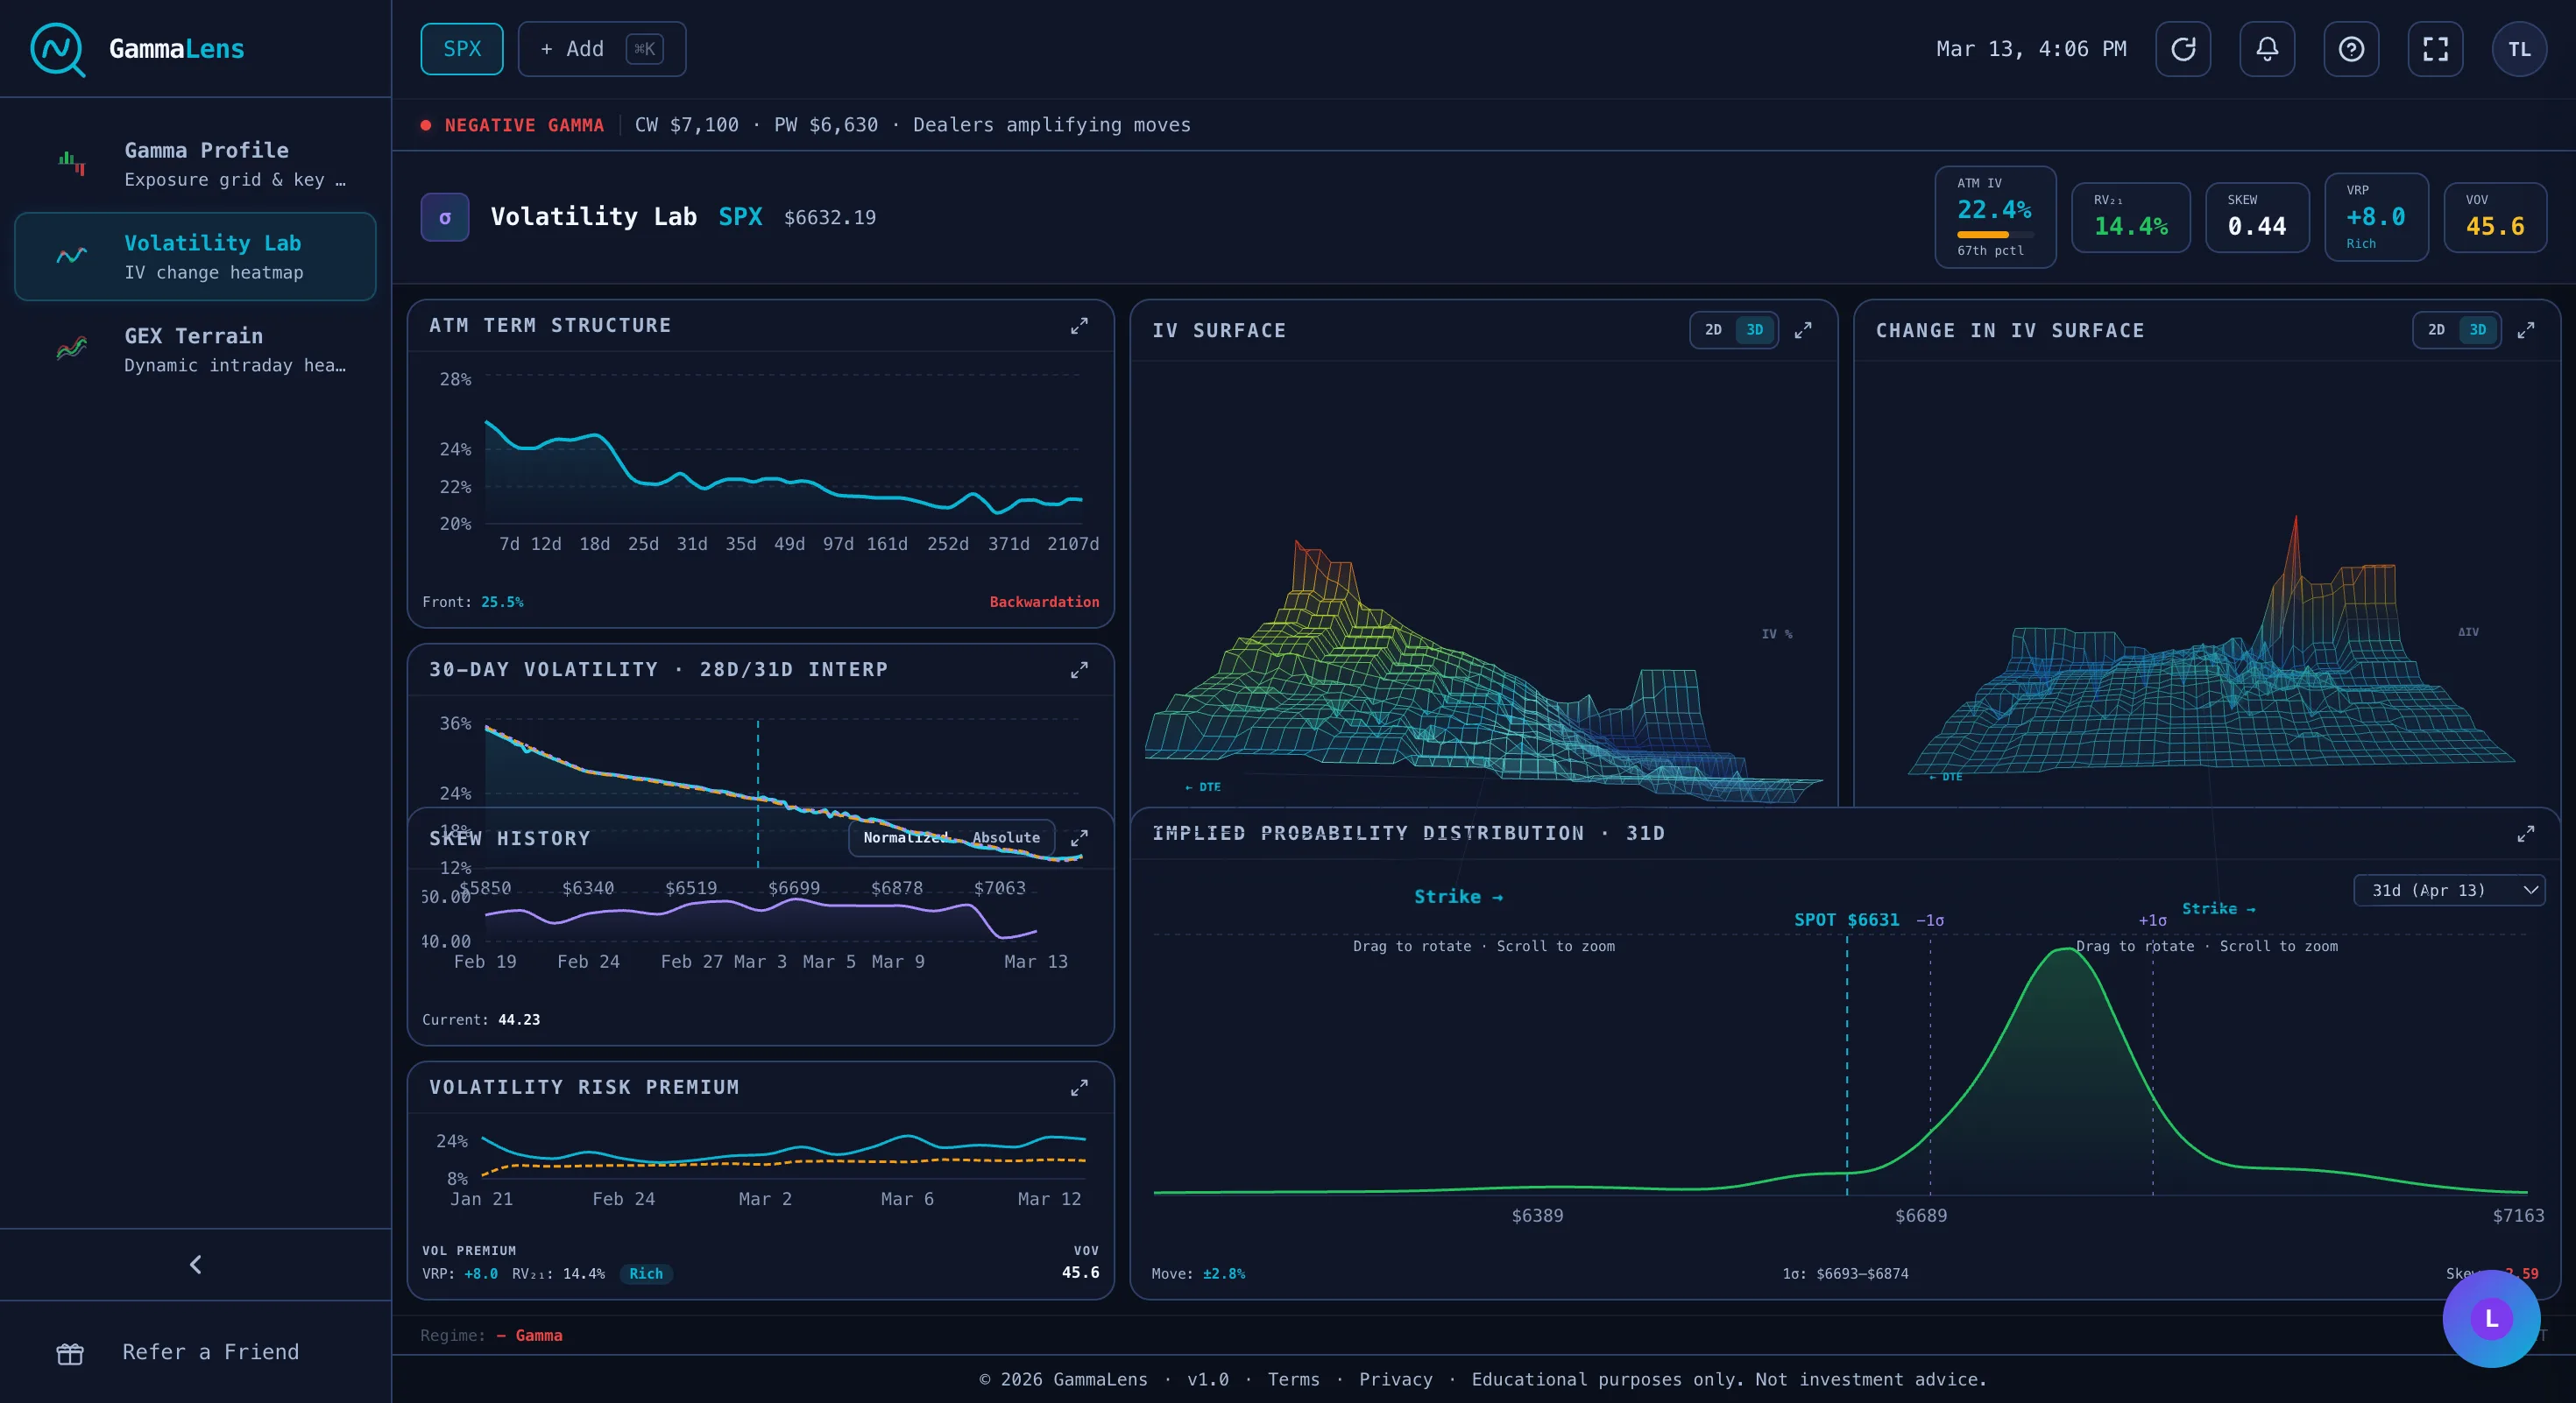This screenshot has height=1403, width=2576.
Task: Collapse the sidebar with the chevron
Action: tap(196, 1266)
